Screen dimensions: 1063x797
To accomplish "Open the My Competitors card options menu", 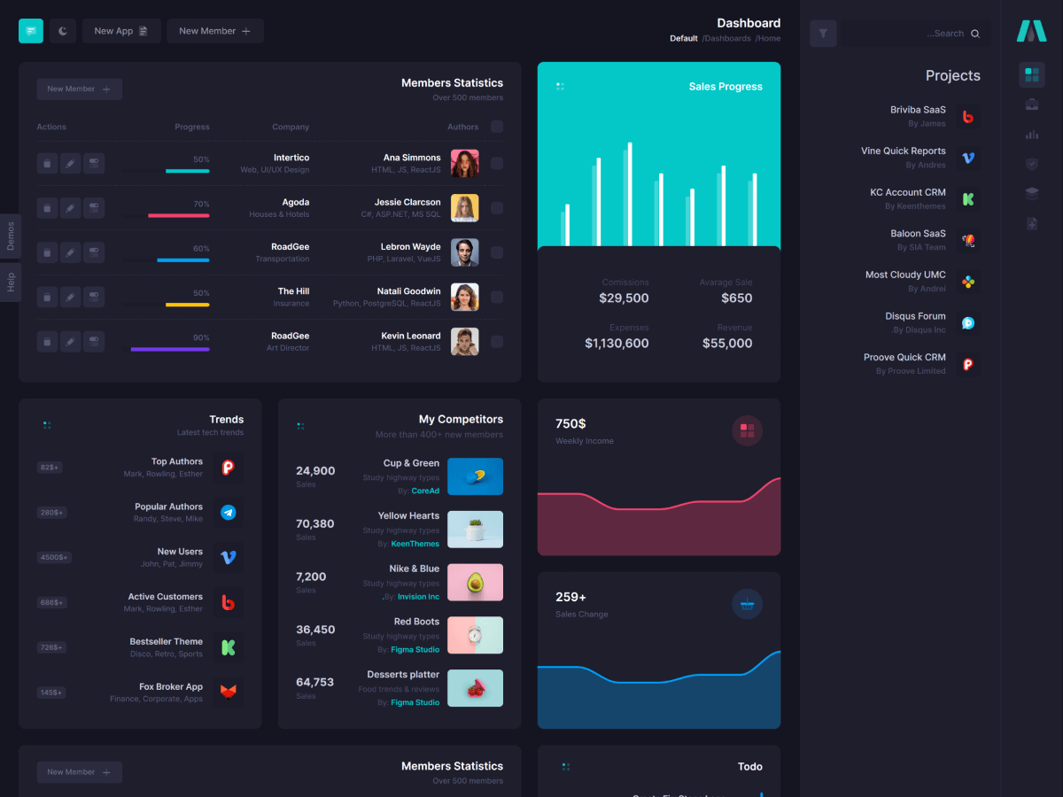I will click(x=300, y=426).
